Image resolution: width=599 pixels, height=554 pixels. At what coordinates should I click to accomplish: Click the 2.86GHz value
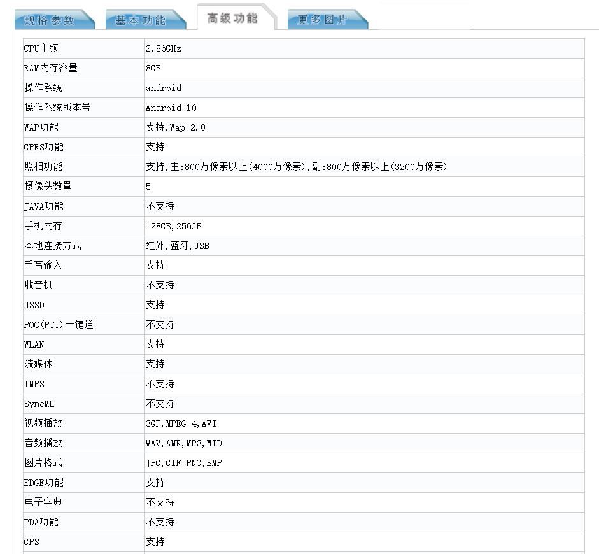(163, 48)
